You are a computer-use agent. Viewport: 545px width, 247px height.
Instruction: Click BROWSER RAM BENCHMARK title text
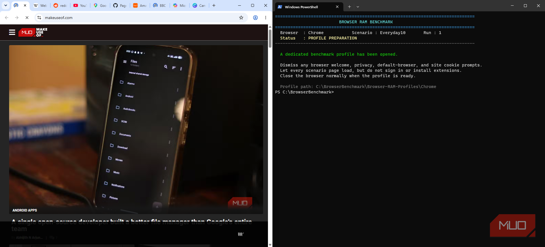tap(366, 22)
